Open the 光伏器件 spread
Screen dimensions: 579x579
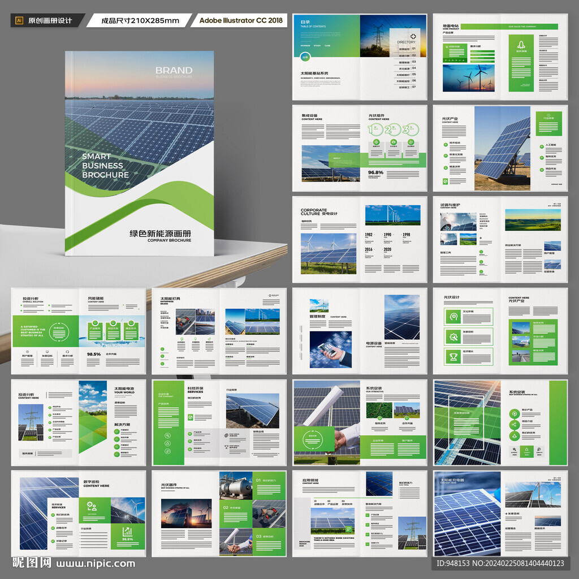click(x=219, y=513)
